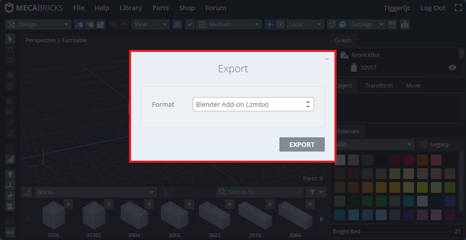Screen dimensions: 466x240
Task: Pick the white swatch in the Materials palette
Action: coord(338,159)
